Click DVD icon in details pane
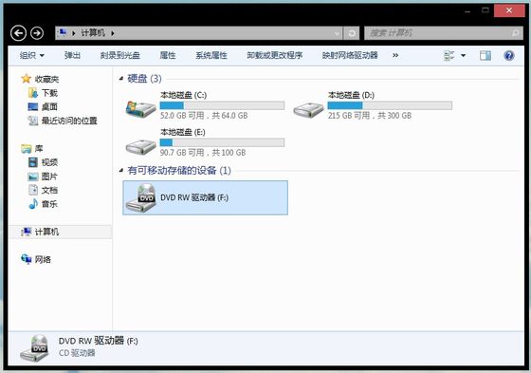531x373 pixels. (34, 348)
